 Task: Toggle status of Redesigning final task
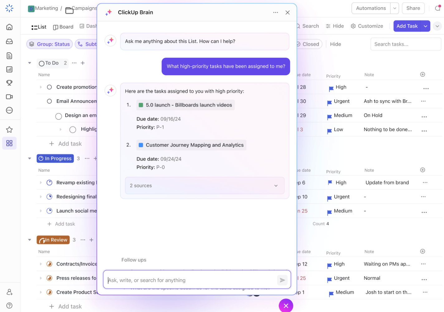(x=49, y=197)
